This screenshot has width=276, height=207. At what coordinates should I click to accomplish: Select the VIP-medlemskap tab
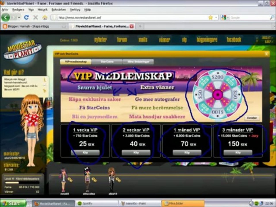(x=76, y=62)
